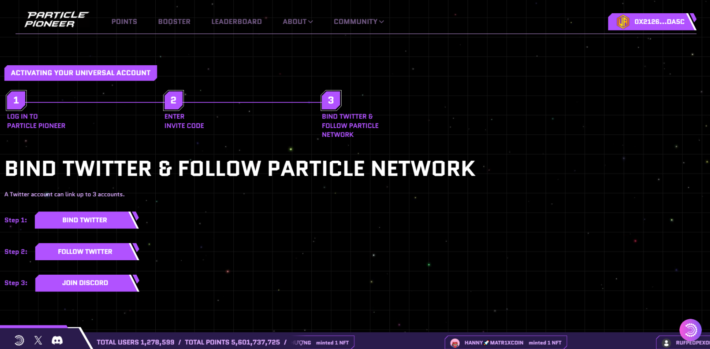
Task: Click the Rufpeopexo user avatar icon
Action: [666, 343]
